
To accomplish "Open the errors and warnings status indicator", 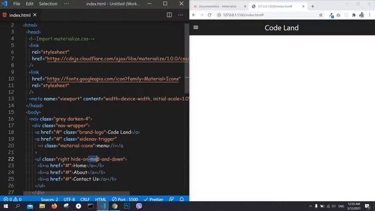I will pyautogui.click(x=13, y=199).
